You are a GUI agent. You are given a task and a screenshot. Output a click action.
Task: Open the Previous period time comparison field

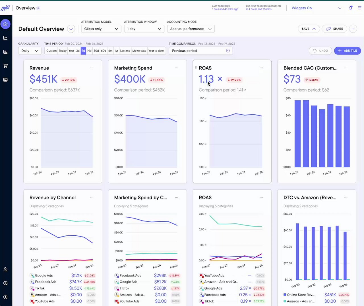pyautogui.click(x=201, y=51)
